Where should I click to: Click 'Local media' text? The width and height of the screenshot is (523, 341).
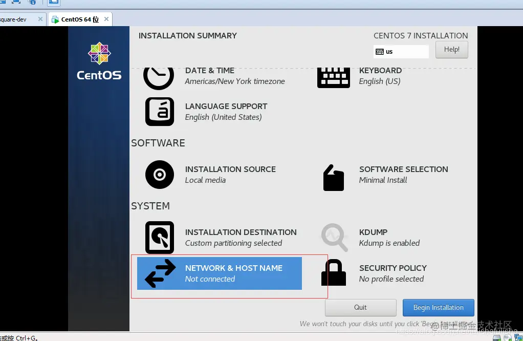click(x=206, y=180)
